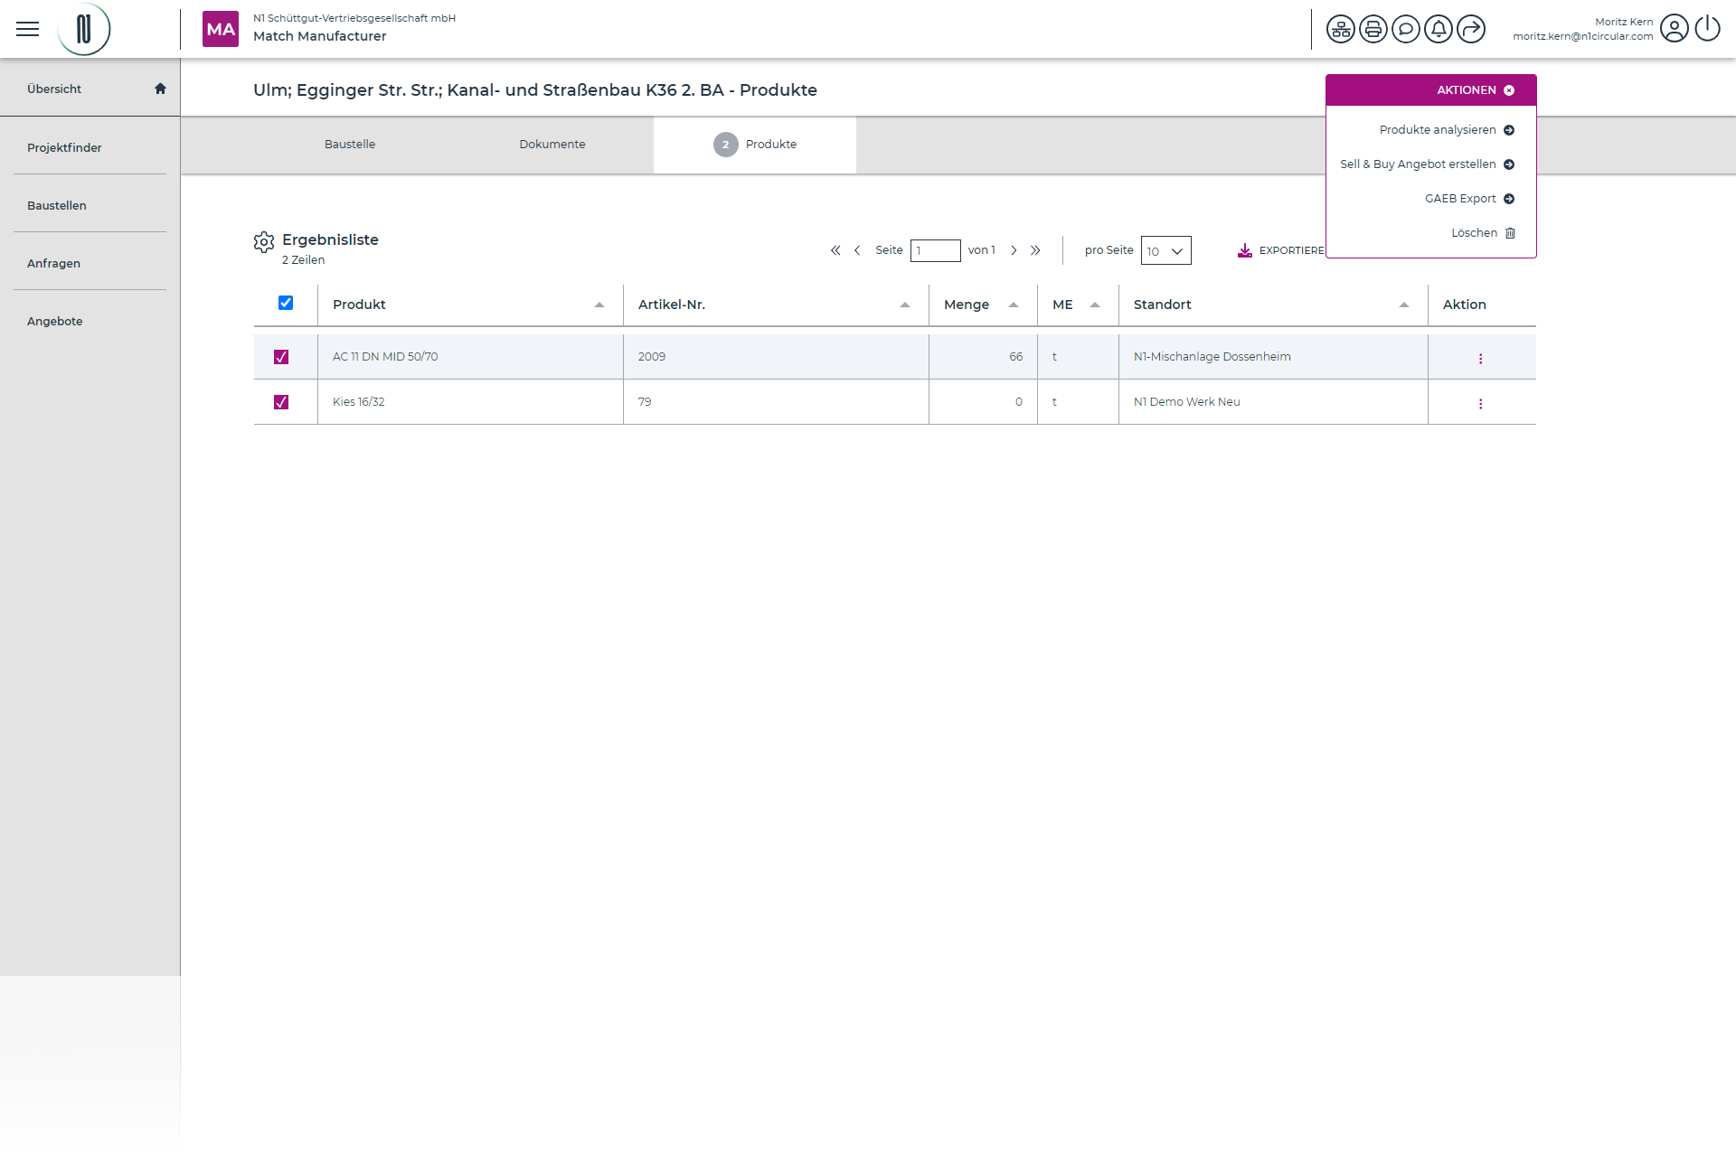Click the printer icon in header
The height and width of the screenshot is (1154, 1736).
(x=1373, y=29)
